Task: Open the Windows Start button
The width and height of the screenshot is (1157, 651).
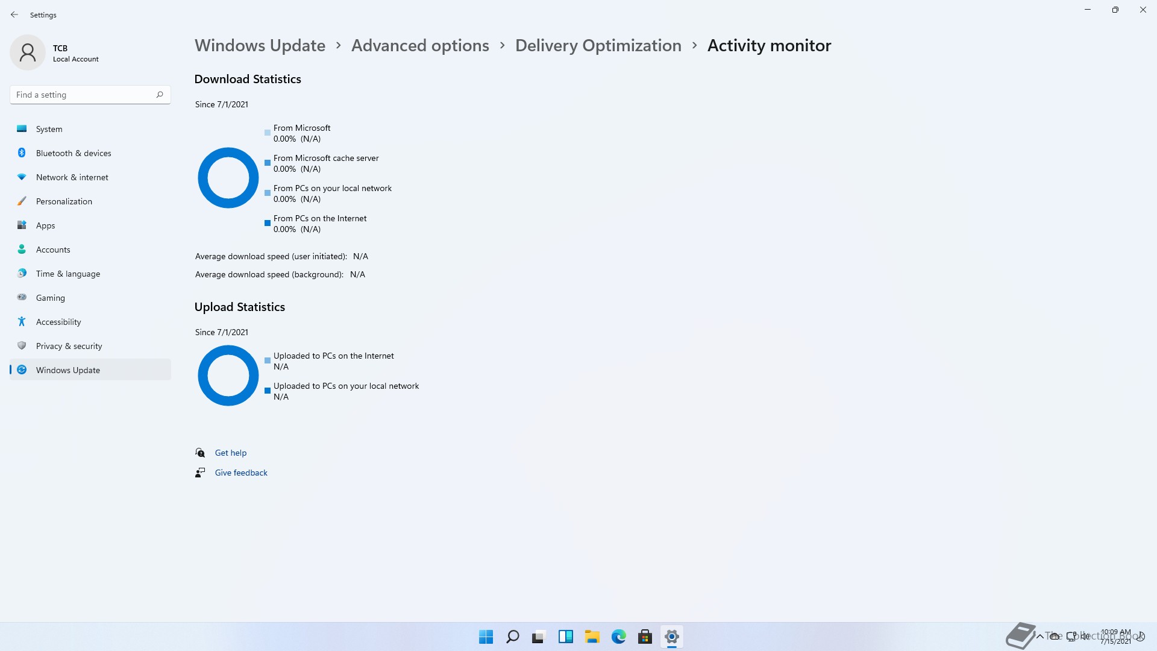Action: (486, 637)
